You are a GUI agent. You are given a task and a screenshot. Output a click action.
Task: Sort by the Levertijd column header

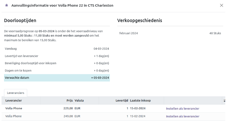pyautogui.click(x=122, y=101)
